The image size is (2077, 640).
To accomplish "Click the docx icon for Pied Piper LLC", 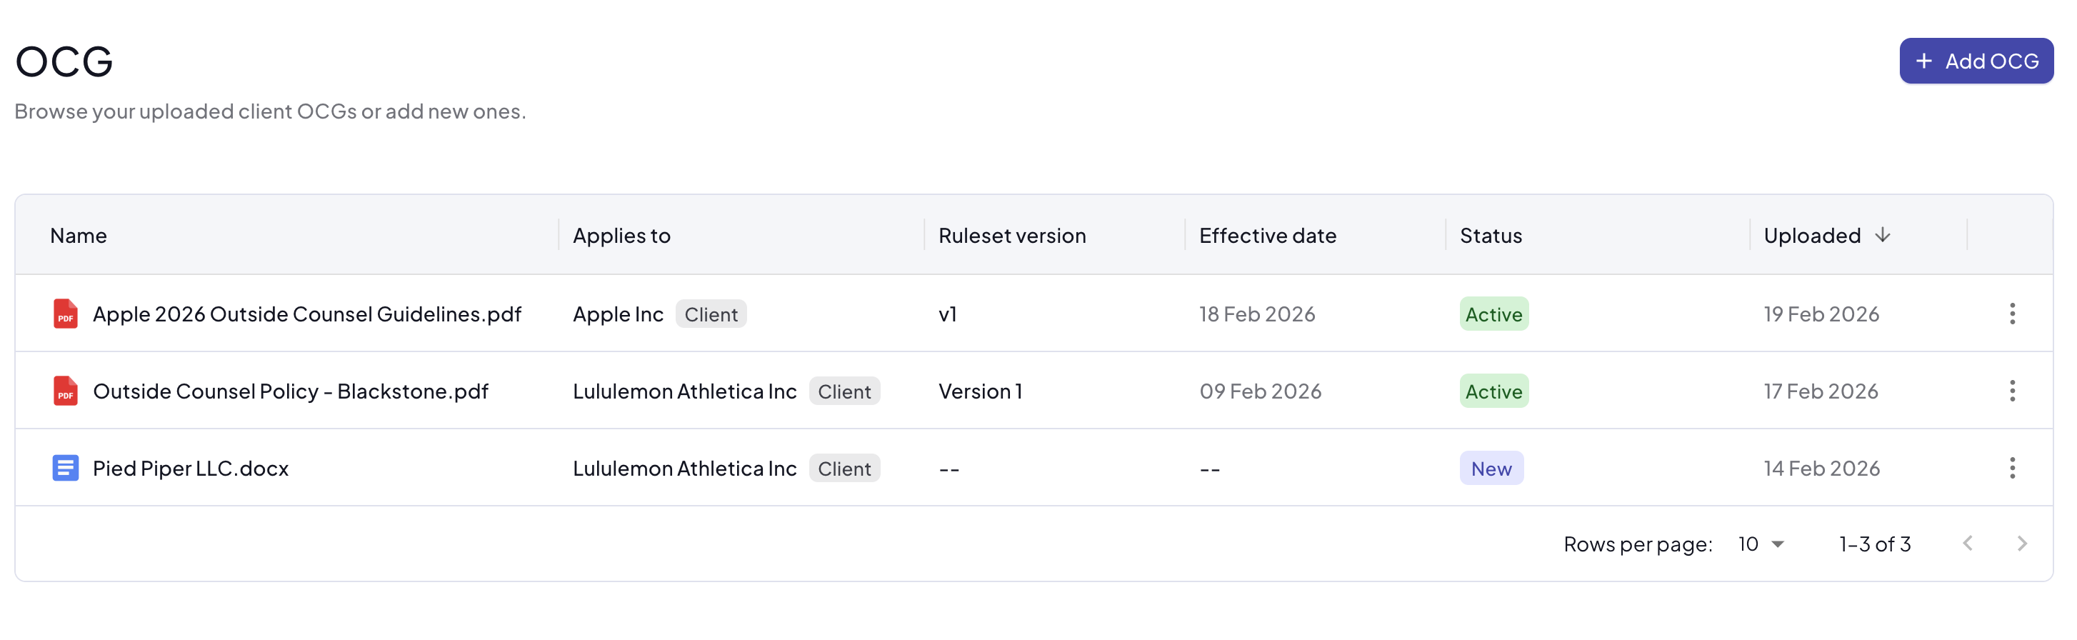I will point(65,469).
